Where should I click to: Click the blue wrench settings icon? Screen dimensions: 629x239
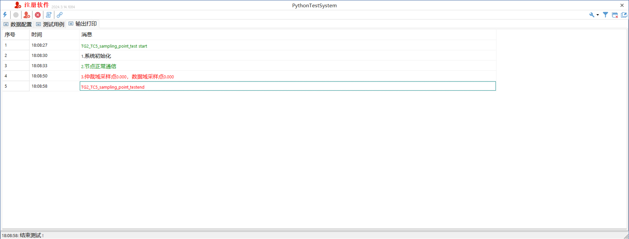click(x=592, y=15)
